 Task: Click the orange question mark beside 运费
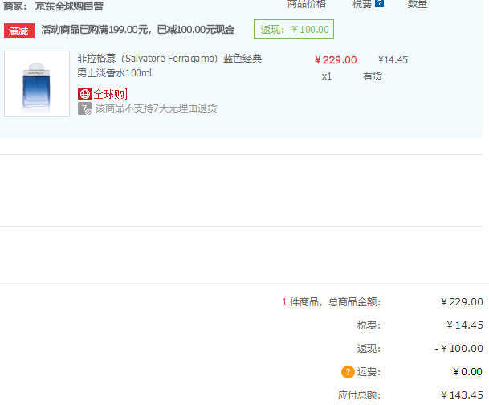click(x=348, y=372)
